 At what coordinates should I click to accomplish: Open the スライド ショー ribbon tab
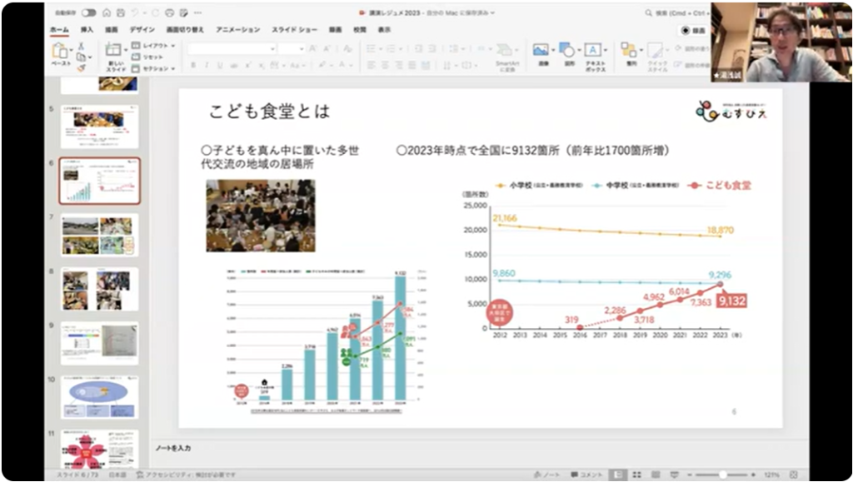click(294, 30)
